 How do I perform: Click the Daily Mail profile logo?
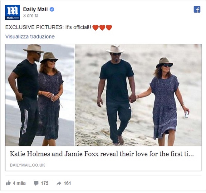coord(13,12)
